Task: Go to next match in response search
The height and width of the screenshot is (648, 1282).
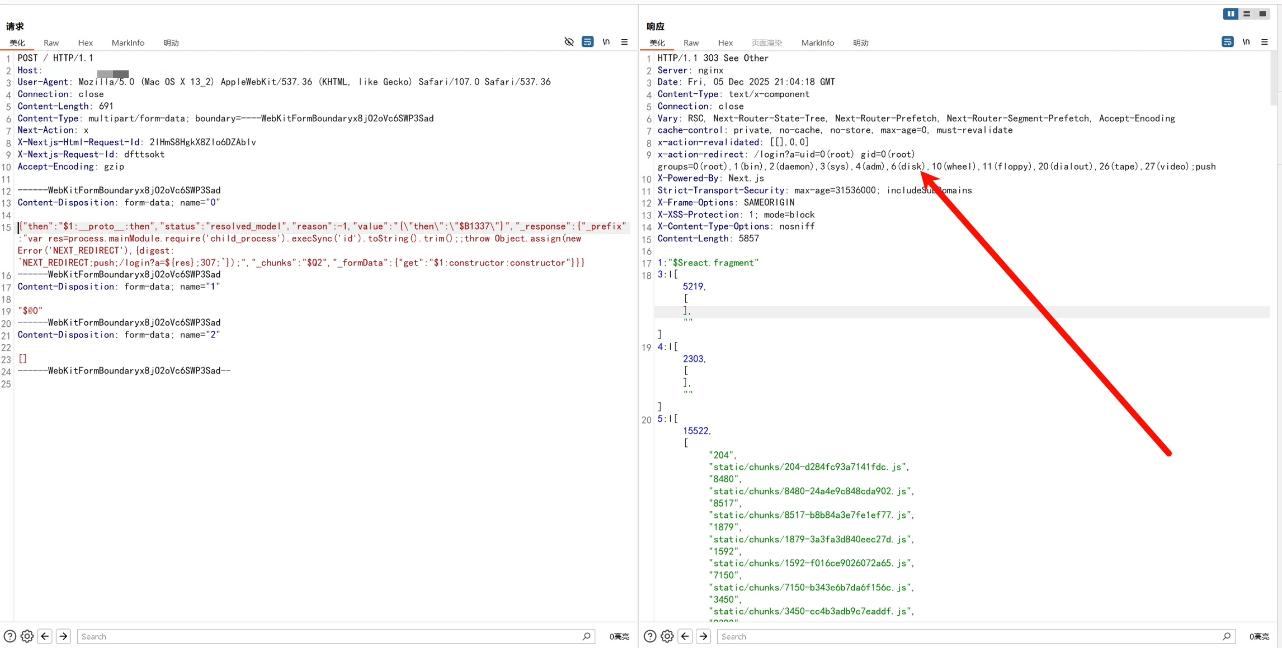Action: tap(703, 636)
